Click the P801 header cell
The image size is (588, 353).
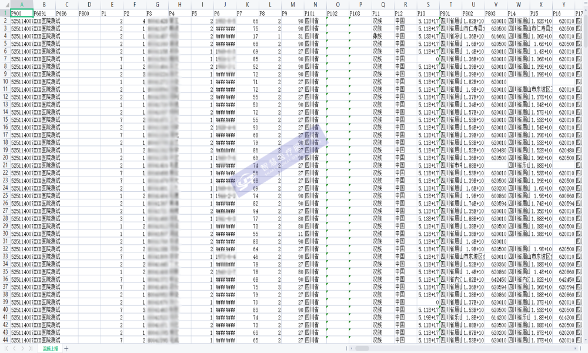click(x=450, y=12)
